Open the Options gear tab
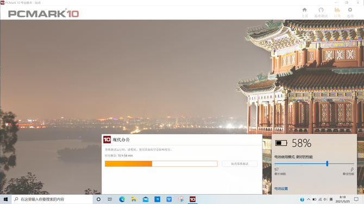The height and width of the screenshot is (204, 364). [350, 12]
